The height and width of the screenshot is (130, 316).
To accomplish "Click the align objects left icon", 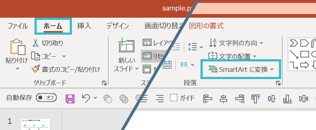I will [x=208, y=99].
